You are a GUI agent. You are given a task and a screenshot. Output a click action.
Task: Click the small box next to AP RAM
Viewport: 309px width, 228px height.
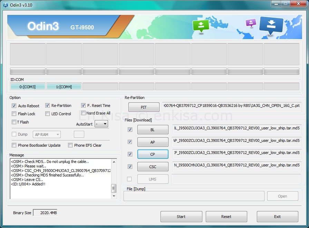79,134
